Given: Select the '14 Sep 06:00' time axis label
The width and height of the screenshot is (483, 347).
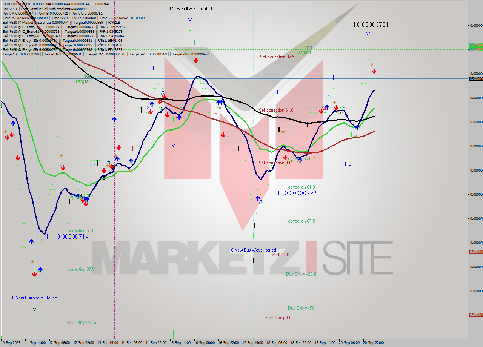Looking at the screenshot, I should coord(132,343).
